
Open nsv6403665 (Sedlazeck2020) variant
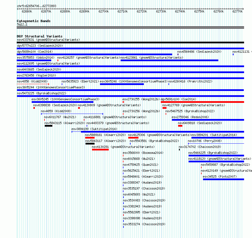point(39,69)
